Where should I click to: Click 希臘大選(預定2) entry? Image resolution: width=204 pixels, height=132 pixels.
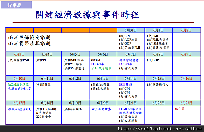tap(20, 89)
